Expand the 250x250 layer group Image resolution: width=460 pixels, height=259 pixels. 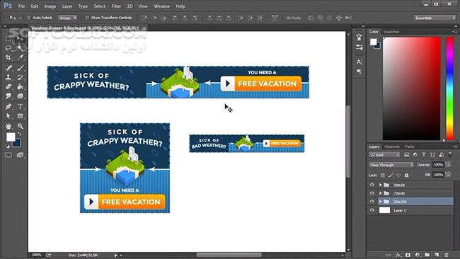380,202
